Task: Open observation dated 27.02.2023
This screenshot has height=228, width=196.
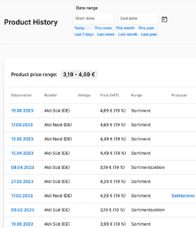Action: pyautogui.click(x=22, y=181)
